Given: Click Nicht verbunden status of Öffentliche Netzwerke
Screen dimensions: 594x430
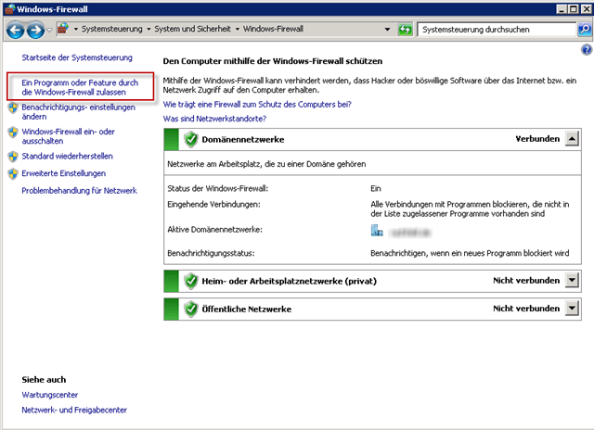Looking at the screenshot, I should click(x=526, y=309).
